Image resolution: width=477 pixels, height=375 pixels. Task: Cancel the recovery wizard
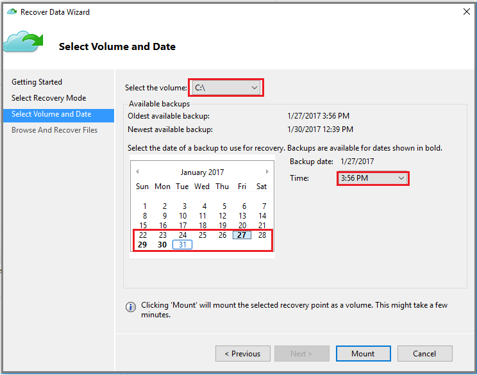pos(424,353)
